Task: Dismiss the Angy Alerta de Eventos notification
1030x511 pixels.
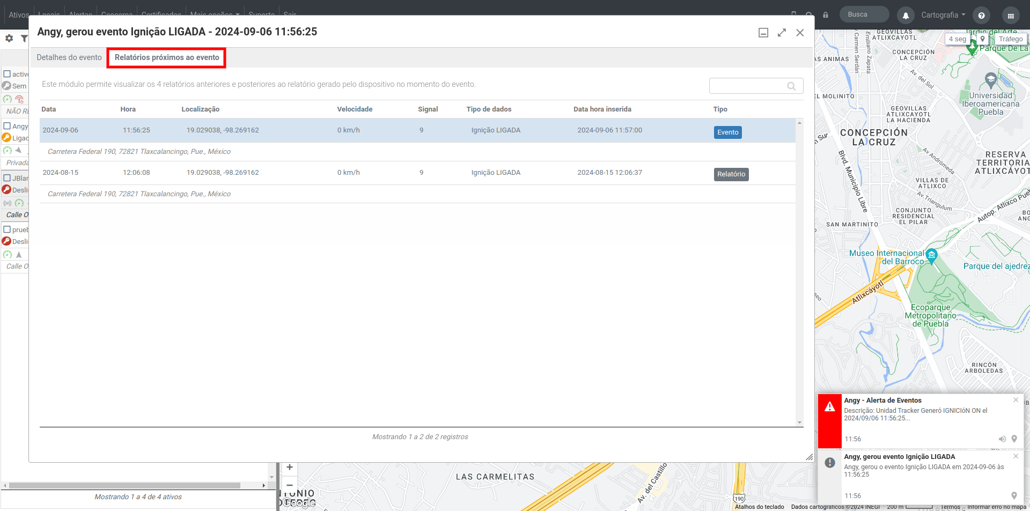Action: pyautogui.click(x=1016, y=399)
